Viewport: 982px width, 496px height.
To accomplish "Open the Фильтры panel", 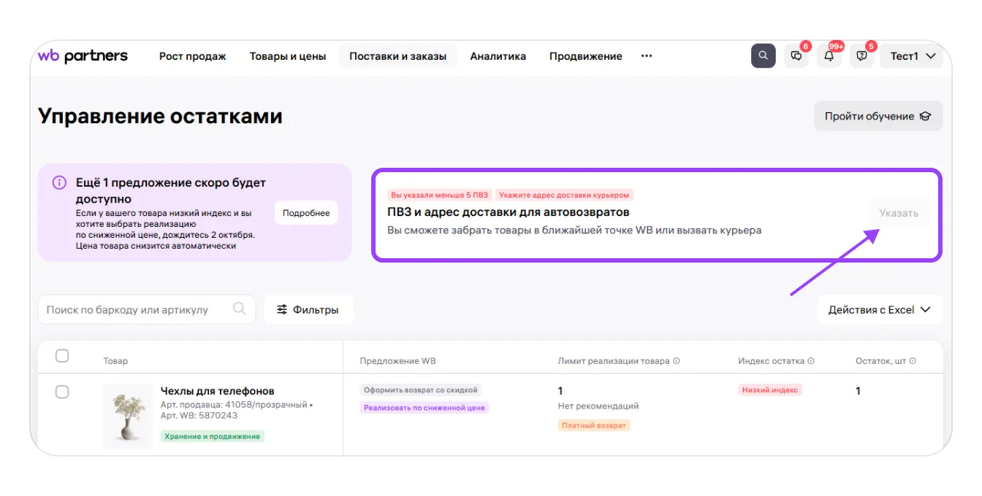I will coord(308,310).
